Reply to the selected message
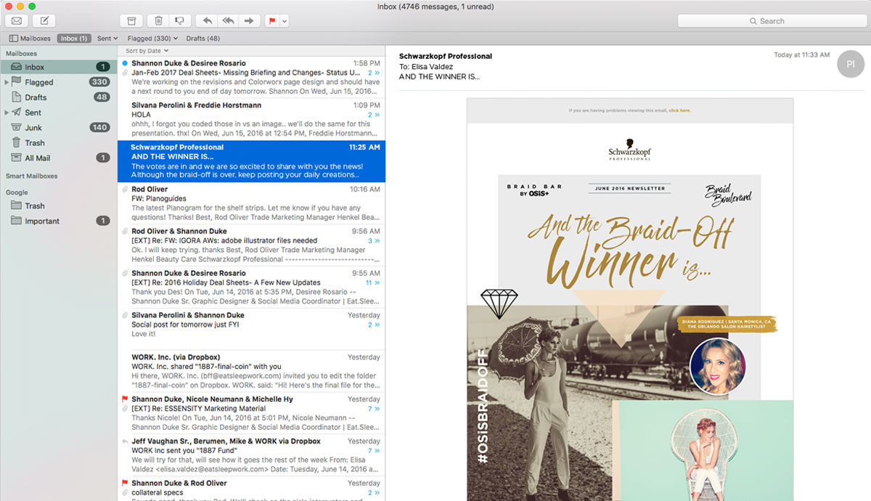The image size is (871, 501). coord(208,21)
